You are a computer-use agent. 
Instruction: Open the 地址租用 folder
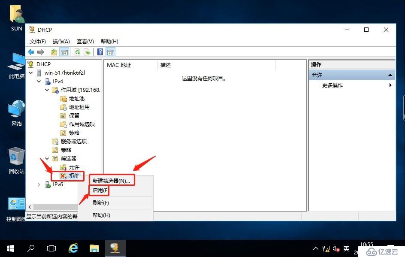pyautogui.click(x=79, y=107)
